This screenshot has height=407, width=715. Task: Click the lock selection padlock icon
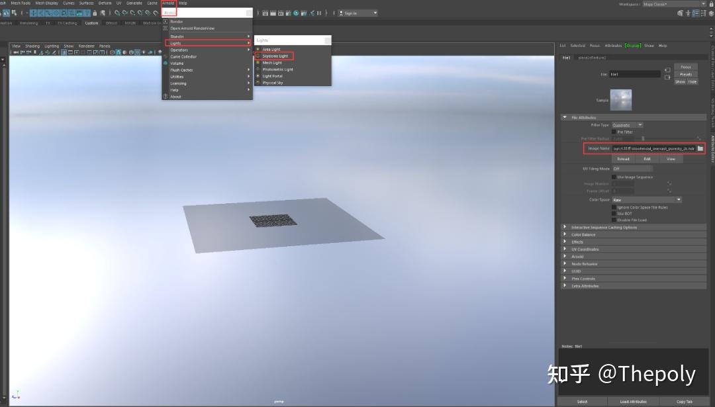95,13
